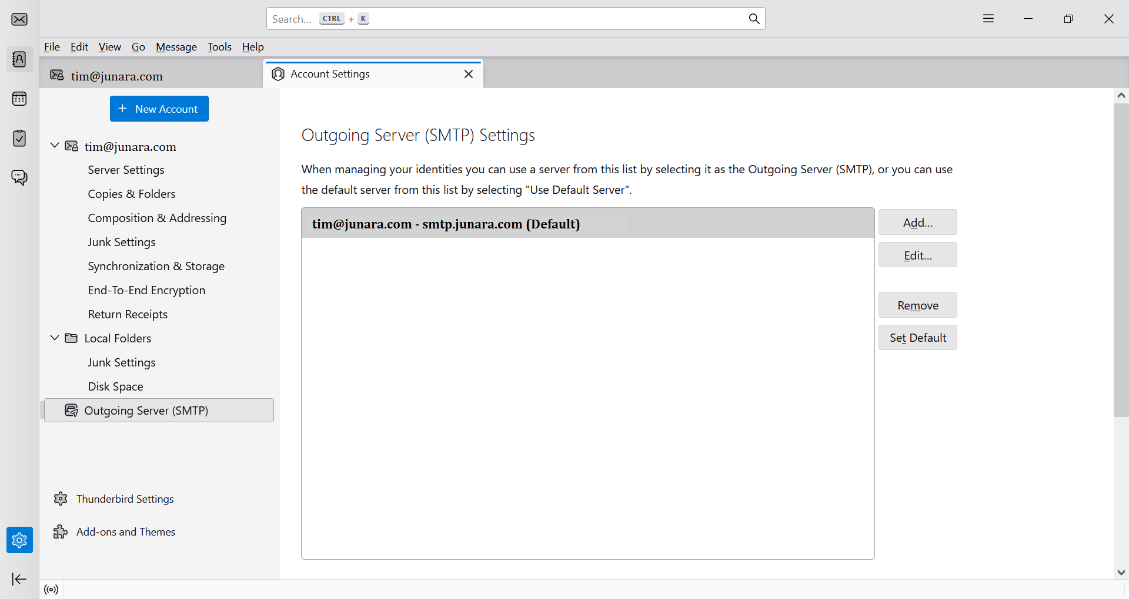Open the Mail space icon

coord(19,19)
